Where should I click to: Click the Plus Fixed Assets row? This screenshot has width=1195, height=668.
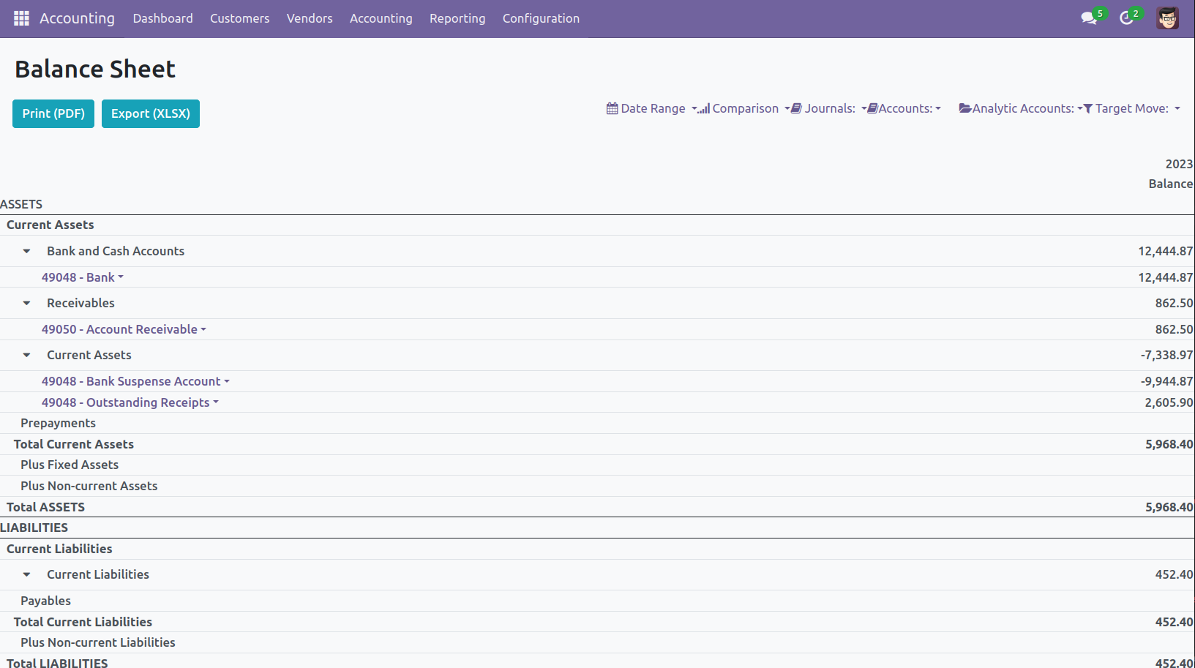(x=597, y=465)
